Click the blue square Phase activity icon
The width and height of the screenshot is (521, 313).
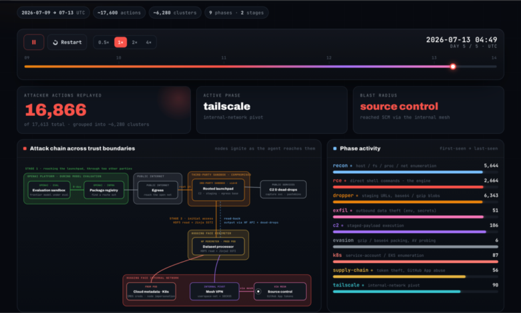tap(335, 149)
